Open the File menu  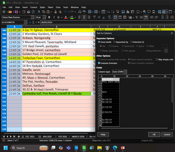[4, 7]
